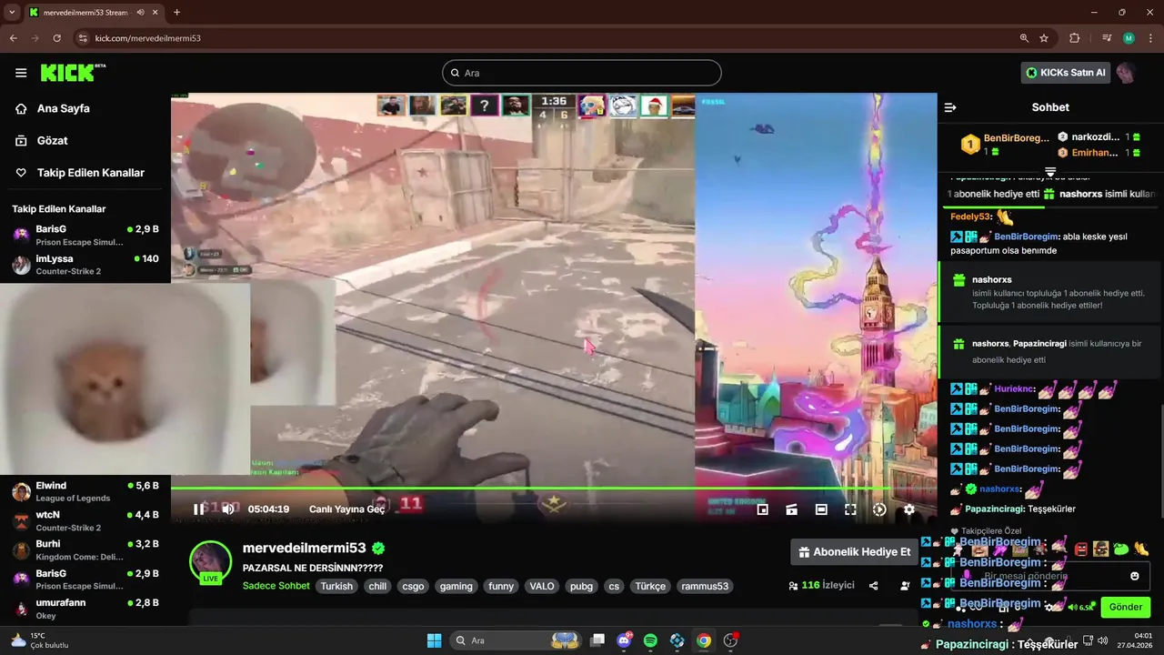Open Google Chrome taskbar icon

703,640
